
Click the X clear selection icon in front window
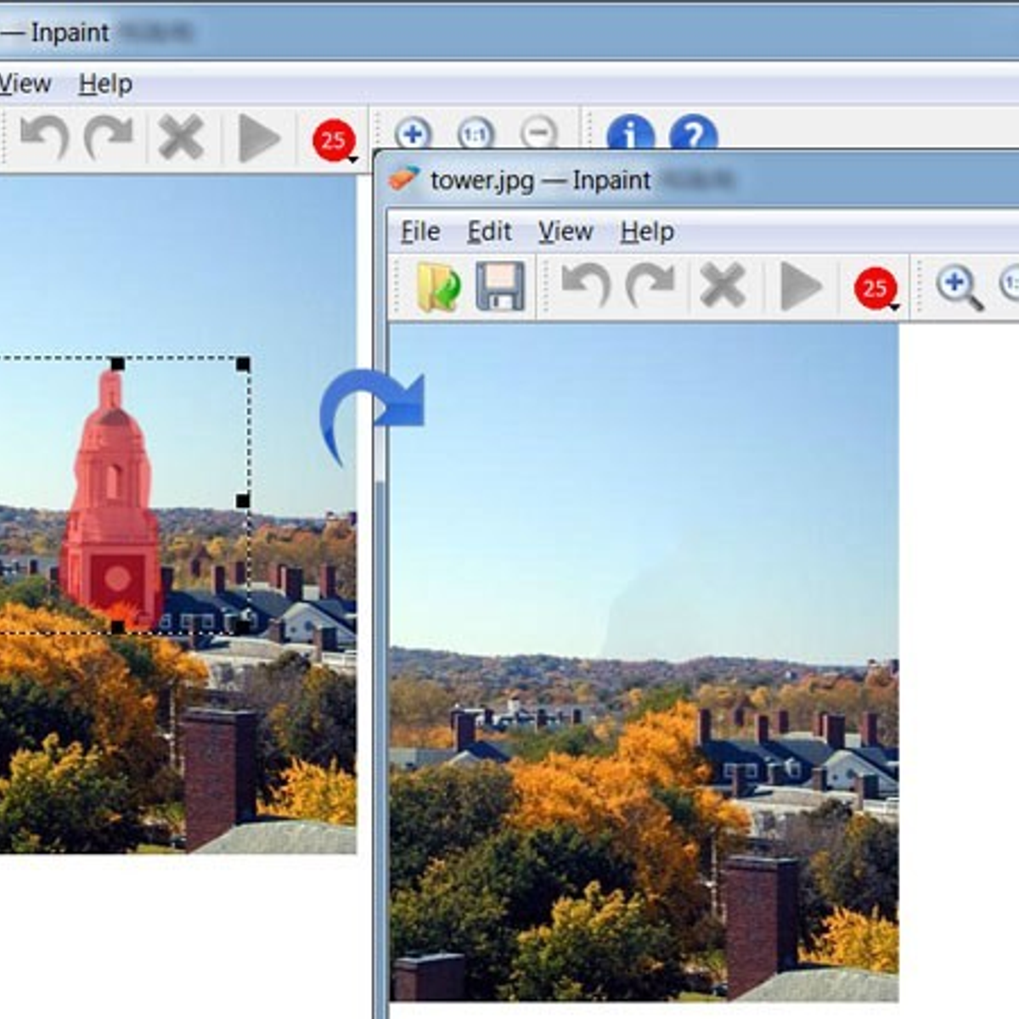(722, 285)
